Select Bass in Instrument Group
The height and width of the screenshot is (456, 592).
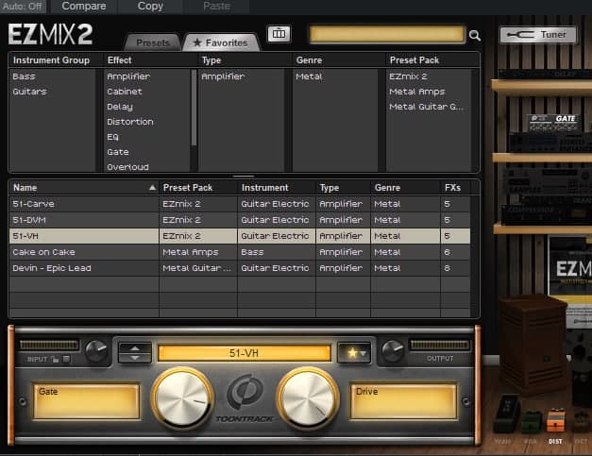coord(24,76)
